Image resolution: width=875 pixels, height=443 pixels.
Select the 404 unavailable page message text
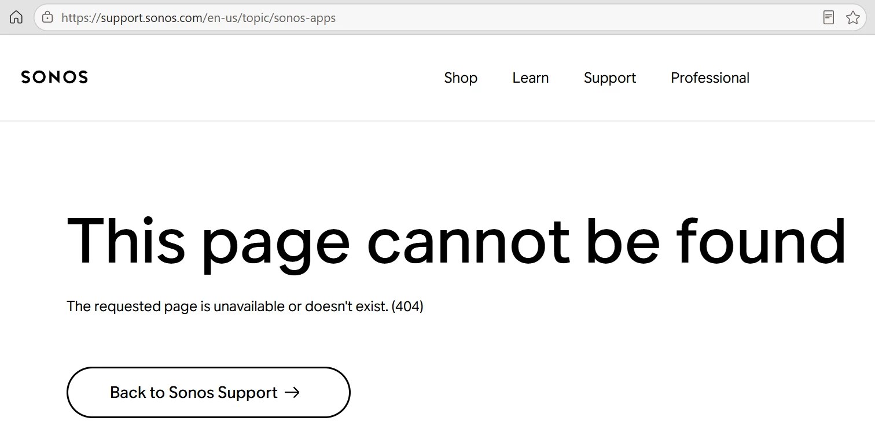pyautogui.click(x=245, y=306)
